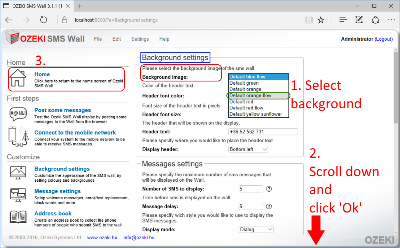Click the mobile network phone and antenna icon
This screenshot has height=248, width=400.
click(x=19, y=137)
